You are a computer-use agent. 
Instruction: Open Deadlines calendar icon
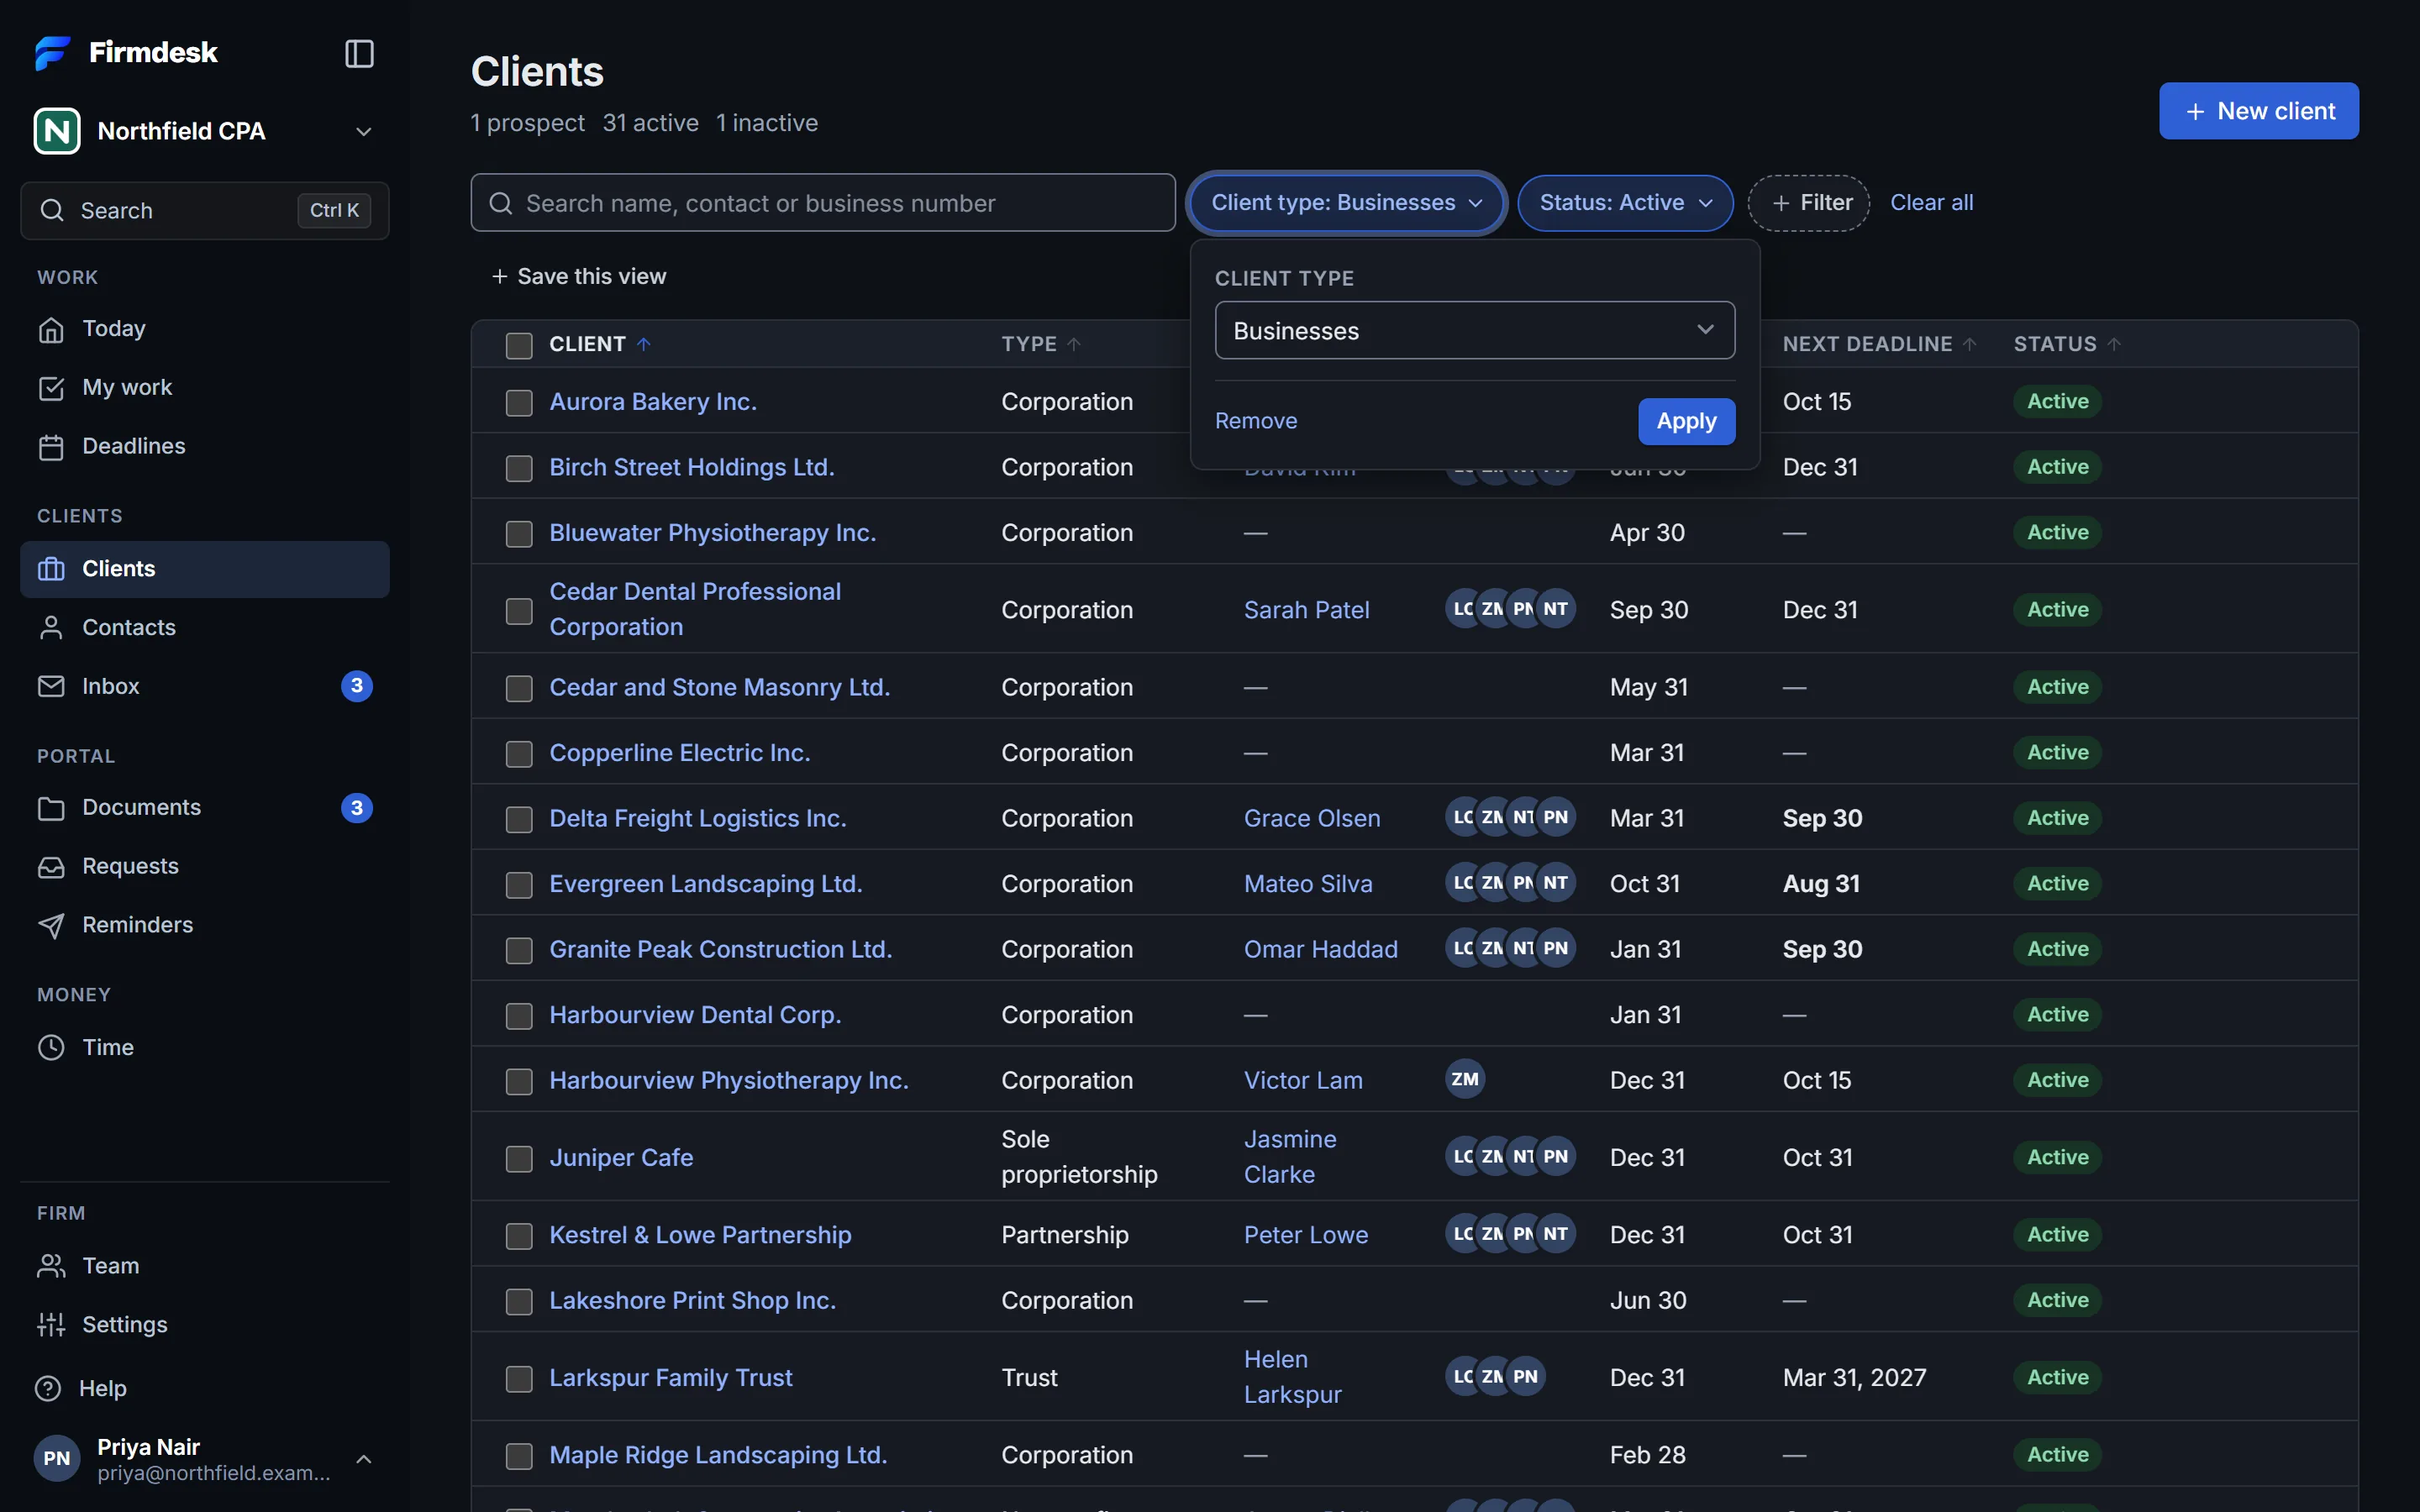click(x=51, y=447)
